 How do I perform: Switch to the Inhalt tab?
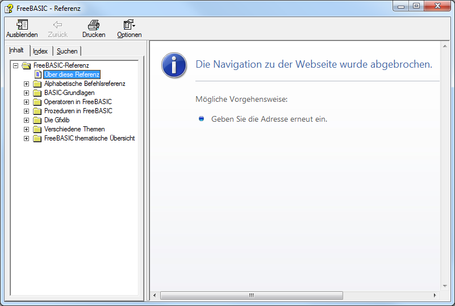[x=16, y=50]
